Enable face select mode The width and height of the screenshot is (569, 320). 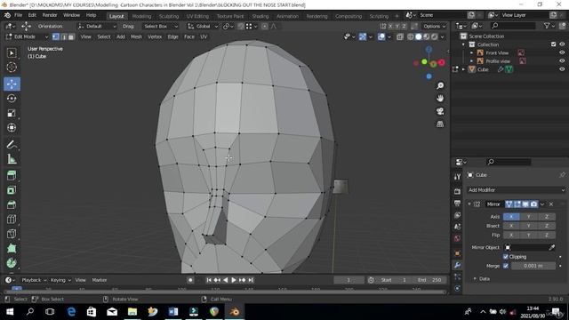pos(71,36)
